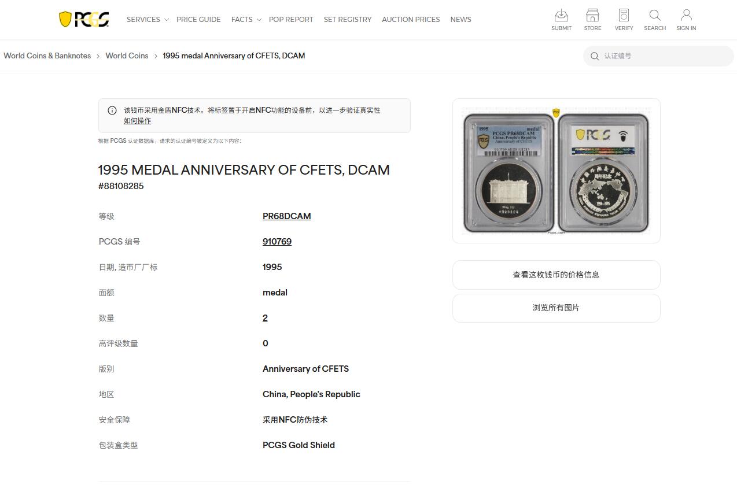Click 浏览所有图片 button

coord(556,308)
